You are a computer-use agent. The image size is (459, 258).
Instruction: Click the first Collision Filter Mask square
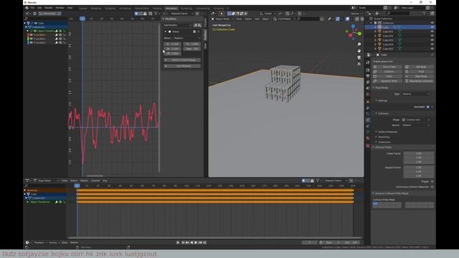point(375,204)
